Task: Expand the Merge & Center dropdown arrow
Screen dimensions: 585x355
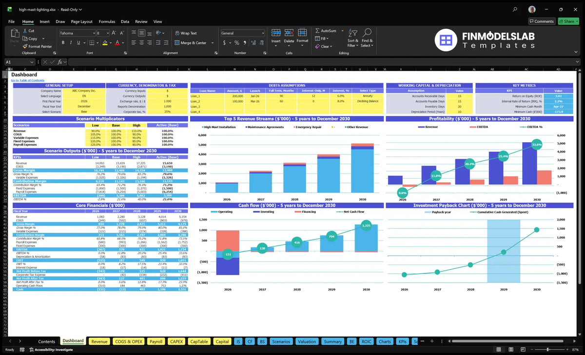Action: click(x=213, y=43)
